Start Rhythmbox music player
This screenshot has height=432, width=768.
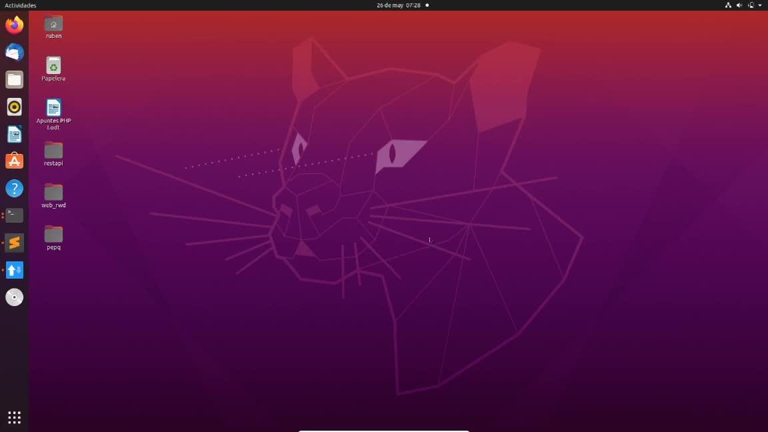pos(14,107)
